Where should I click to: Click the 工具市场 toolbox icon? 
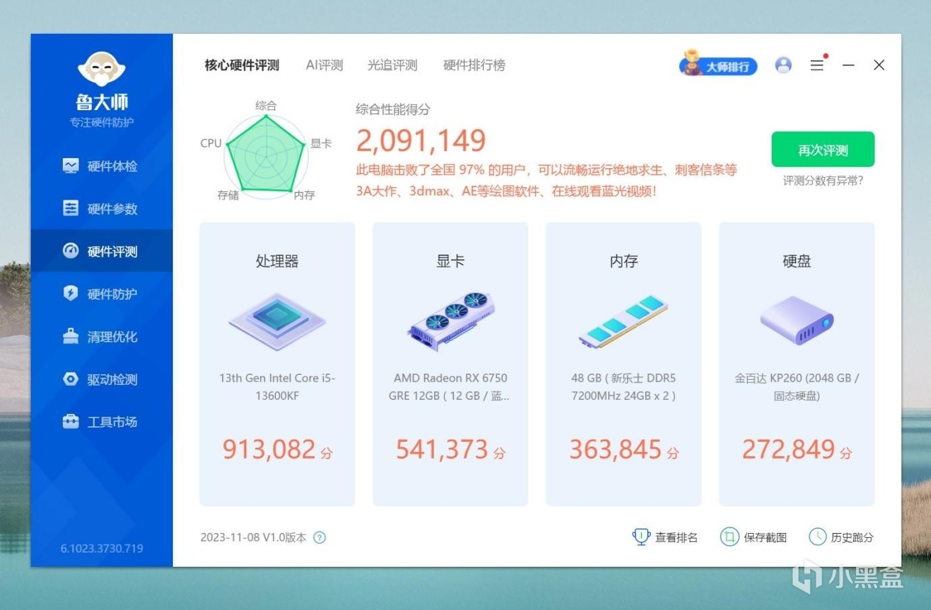pyautogui.click(x=71, y=422)
